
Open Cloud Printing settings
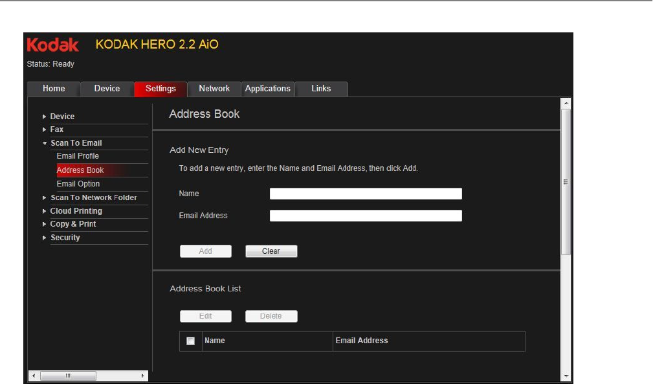[x=76, y=210]
